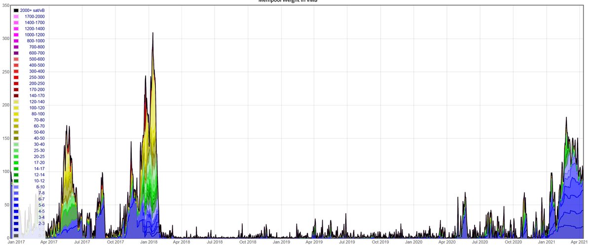This screenshot has width=592, height=246.
Task: Click the 800-1000 legend swatch
Action: (16, 41)
